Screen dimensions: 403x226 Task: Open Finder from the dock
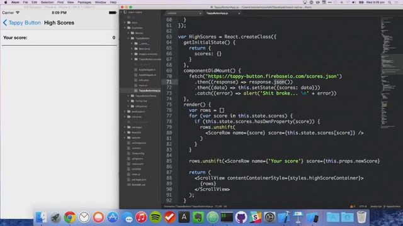click(x=41, y=218)
